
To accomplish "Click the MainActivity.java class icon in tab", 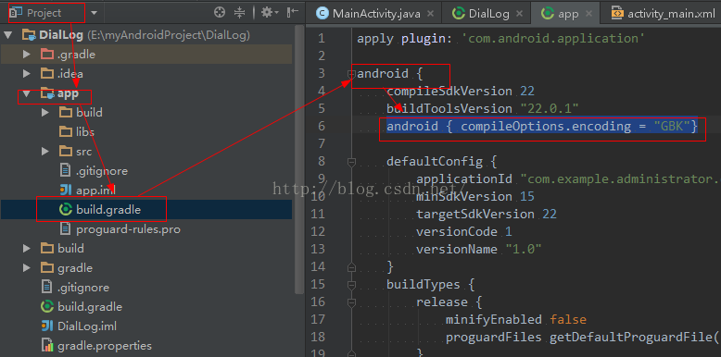I will click(x=323, y=13).
